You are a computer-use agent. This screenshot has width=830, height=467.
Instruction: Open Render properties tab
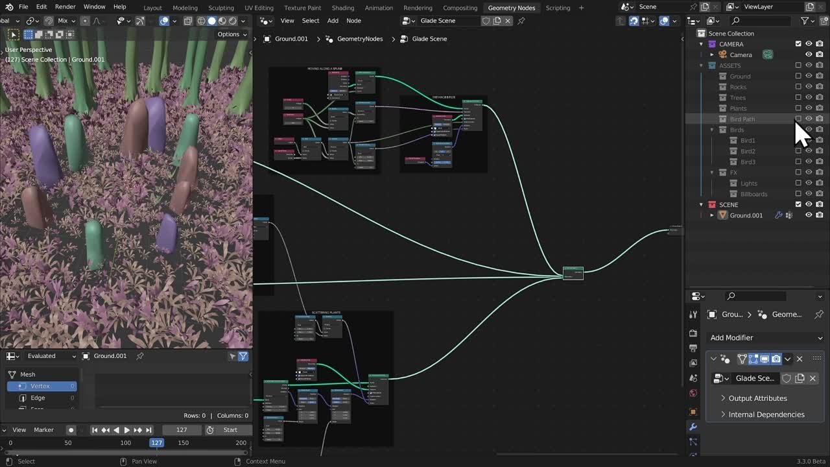tap(693, 333)
